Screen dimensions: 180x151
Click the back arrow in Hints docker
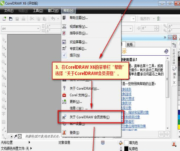[161, 134]
